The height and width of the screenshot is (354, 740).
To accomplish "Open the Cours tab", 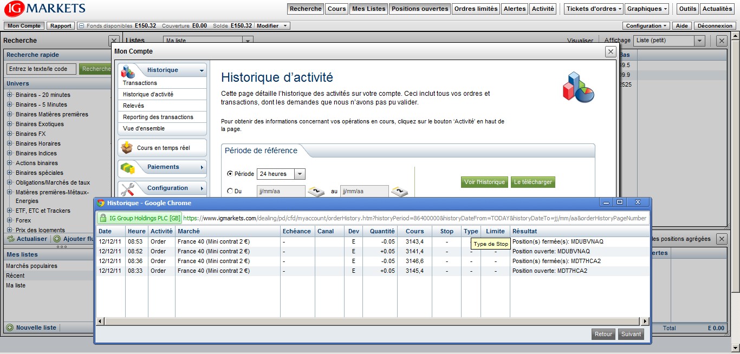I will 336,9.
